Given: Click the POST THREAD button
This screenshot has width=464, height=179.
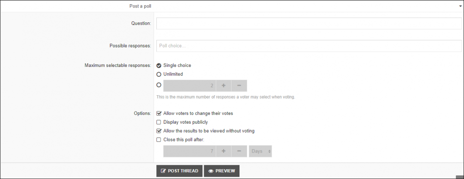Looking at the screenshot, I should [179, 171].
